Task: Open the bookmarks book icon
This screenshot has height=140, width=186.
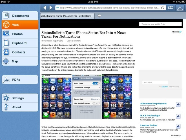Action: pos(171,8)
